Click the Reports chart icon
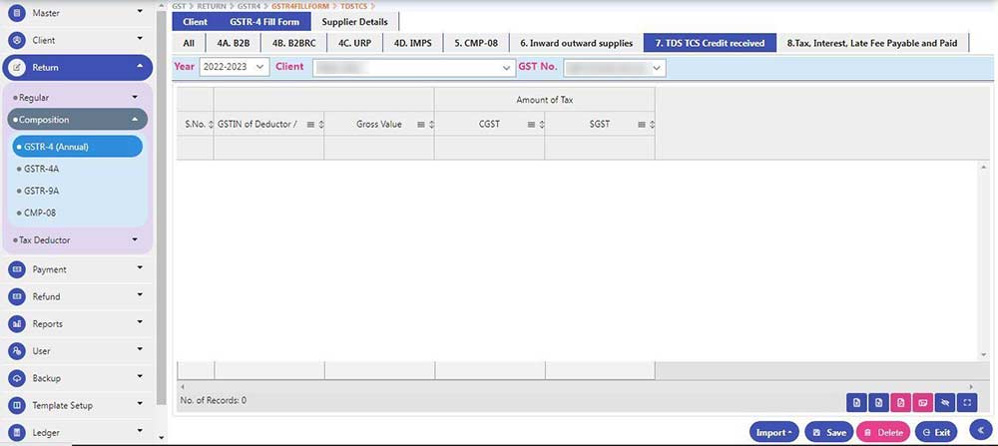The width and height of the screenshot is (998, 446). click(16, 323)
